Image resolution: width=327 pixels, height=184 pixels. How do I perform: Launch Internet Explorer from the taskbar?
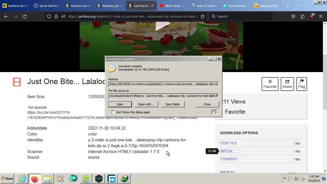(x=22, y=179)
